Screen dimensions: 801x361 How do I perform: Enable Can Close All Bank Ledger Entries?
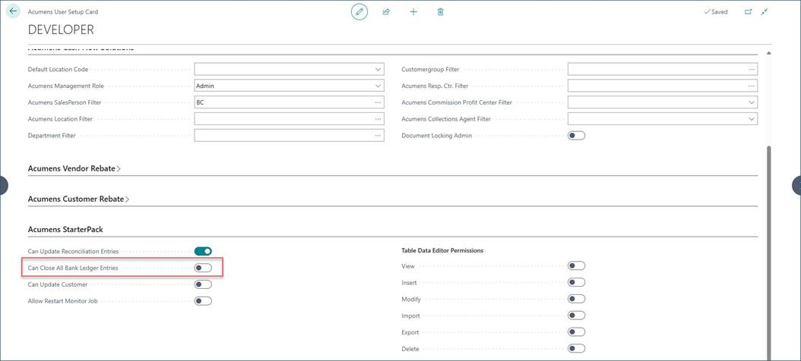203,268
